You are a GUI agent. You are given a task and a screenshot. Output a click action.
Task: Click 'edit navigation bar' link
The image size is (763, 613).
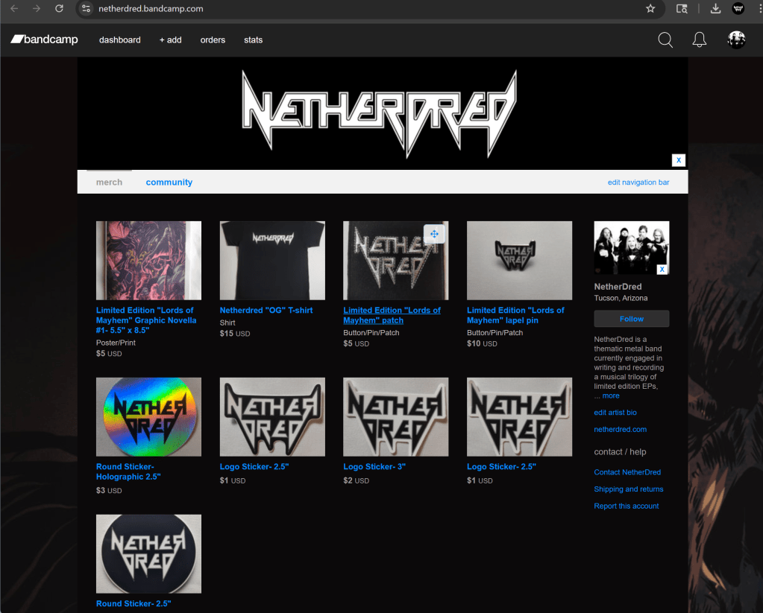click(638, 182)
